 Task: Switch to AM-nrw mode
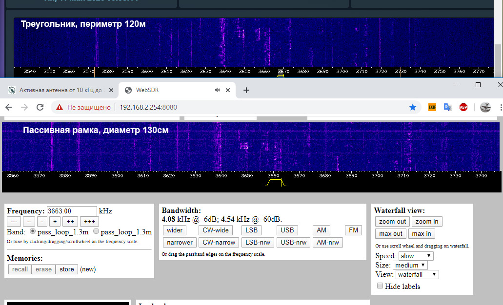click(328, 243)
